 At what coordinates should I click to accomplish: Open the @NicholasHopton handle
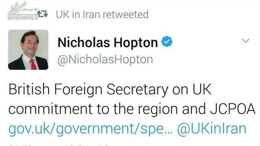[x=105, y=60]
